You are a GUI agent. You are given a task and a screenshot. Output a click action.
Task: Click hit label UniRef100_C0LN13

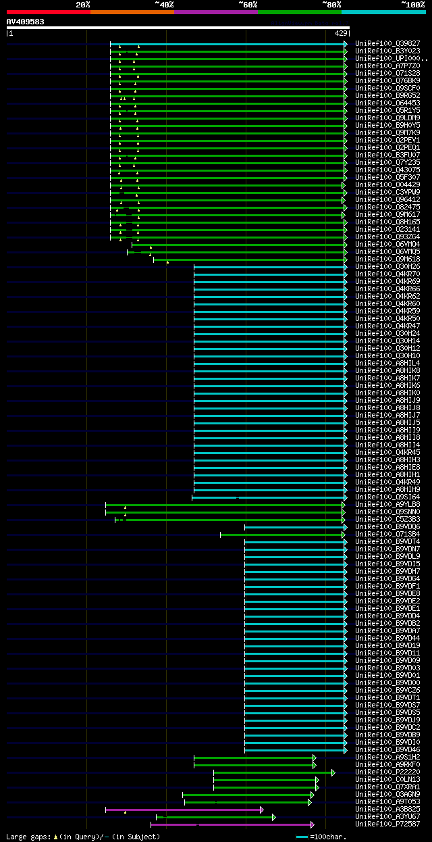387,780
